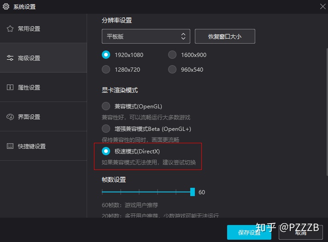Choose the 1280x720 resolution
This screenshot has height=242, width=328.
click(106, 69)
